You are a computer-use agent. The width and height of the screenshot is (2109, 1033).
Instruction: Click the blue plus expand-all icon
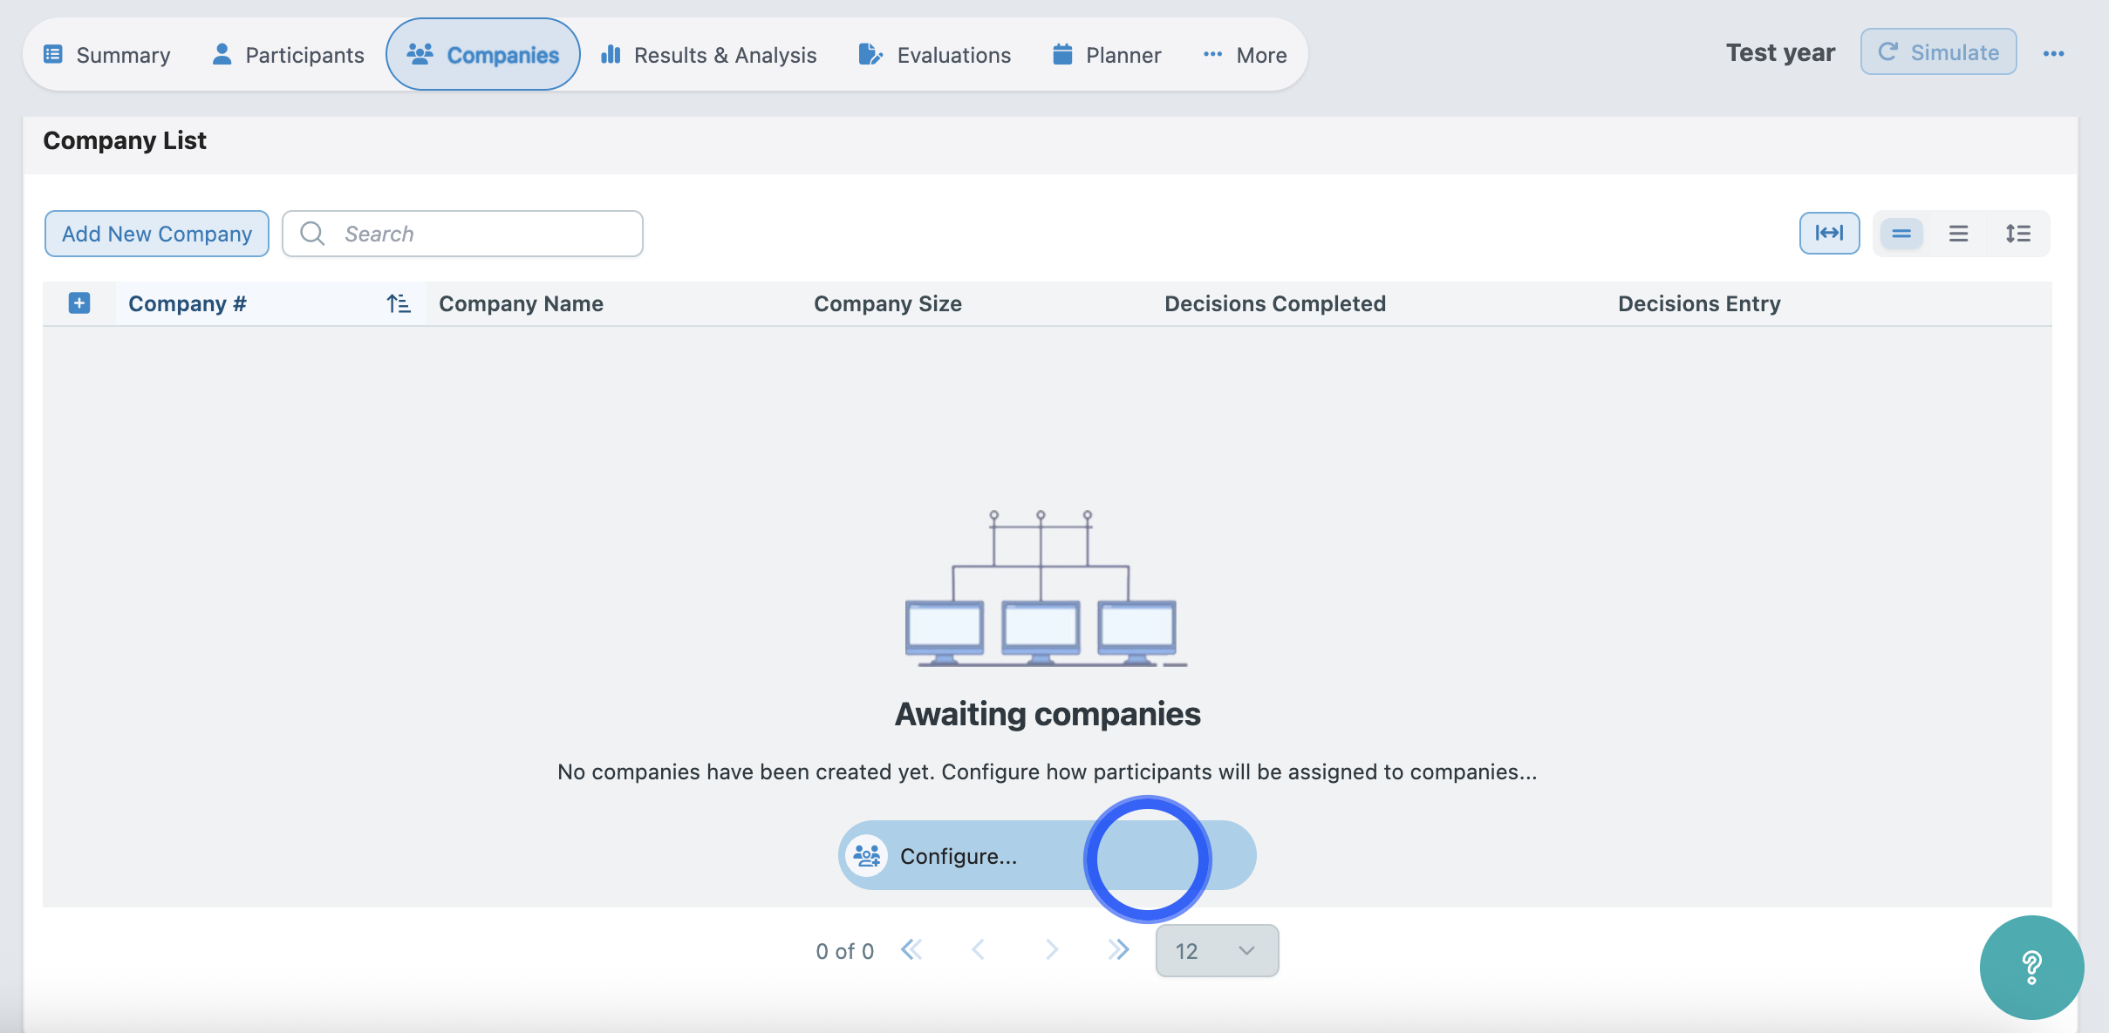[x=79, y=303]
